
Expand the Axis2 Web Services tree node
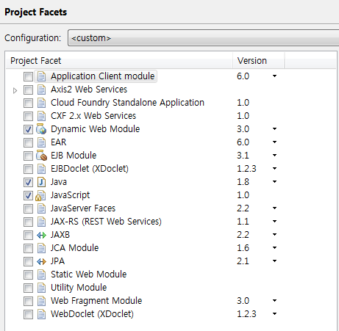(15, 90)
